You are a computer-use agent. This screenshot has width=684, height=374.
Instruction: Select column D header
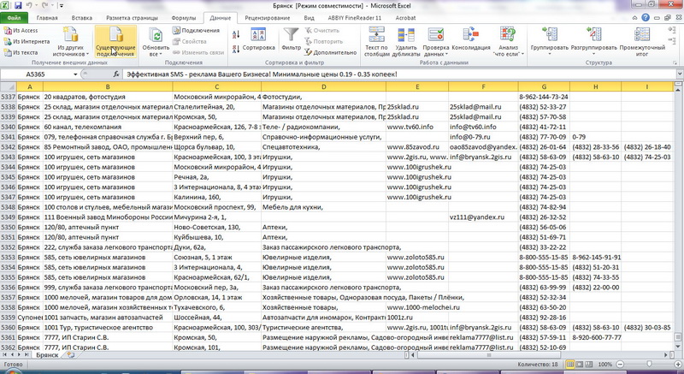[x=323, y=86]
